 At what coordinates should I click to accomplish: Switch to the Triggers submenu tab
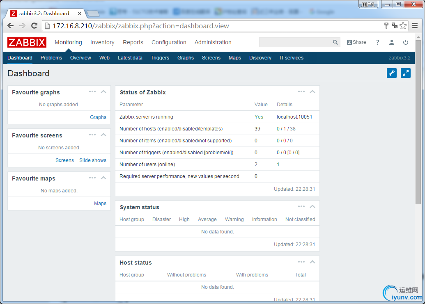coord(160,58)
